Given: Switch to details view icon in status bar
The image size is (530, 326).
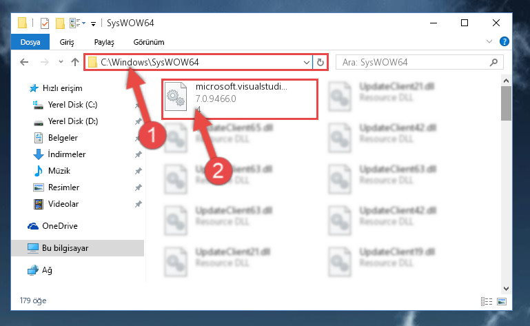Looking at the screenshot, I should pos(487,301).
